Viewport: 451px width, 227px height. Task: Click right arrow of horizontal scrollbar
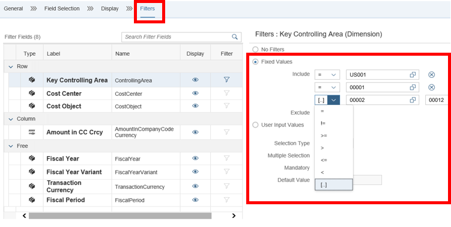[x=234, y=216]
